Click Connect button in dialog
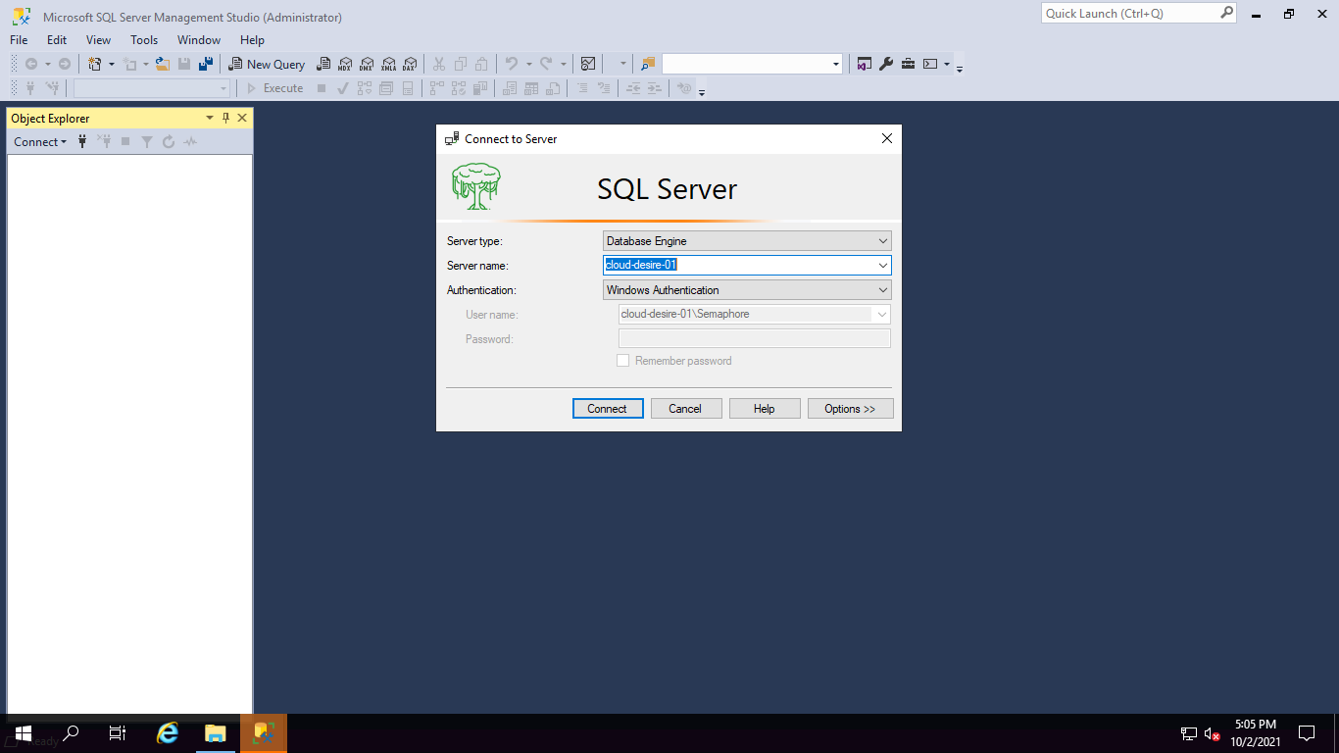 coord(608,409)
